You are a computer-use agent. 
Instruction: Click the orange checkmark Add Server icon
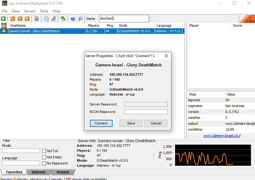[x=13, y=19]
